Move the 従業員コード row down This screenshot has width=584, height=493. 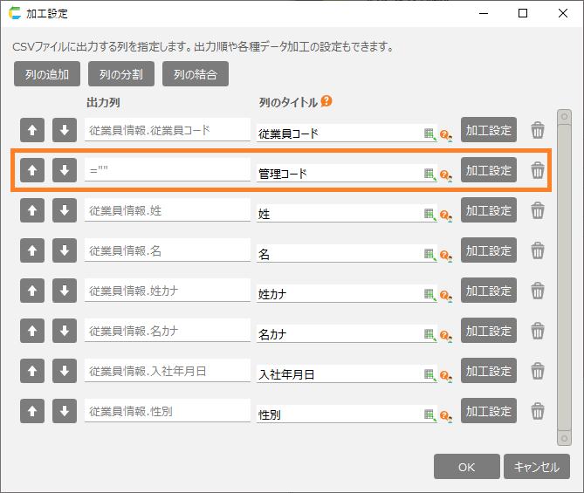point(64,130)
